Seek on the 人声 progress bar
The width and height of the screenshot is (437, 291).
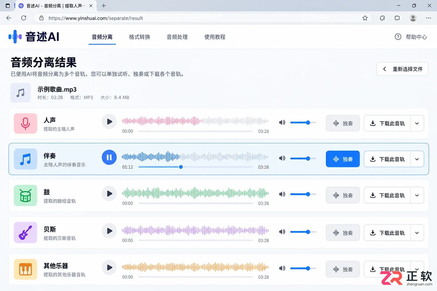(x=195, y=131)
